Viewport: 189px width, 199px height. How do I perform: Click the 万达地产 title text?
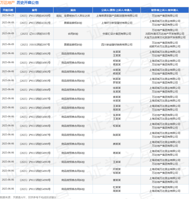pos(7,3)
